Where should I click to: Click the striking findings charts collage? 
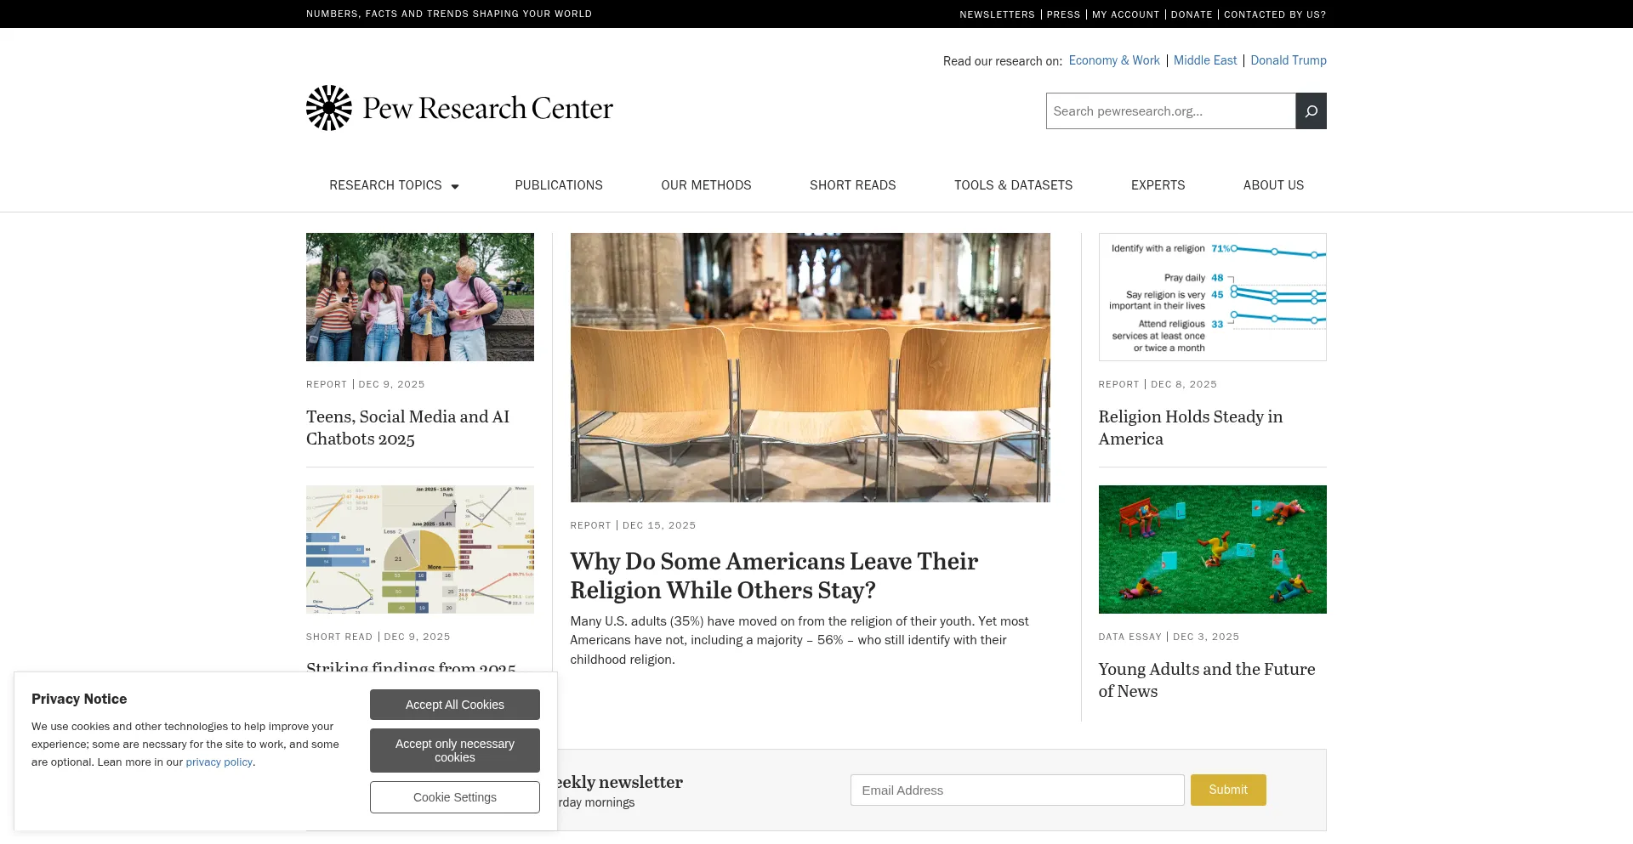pyautogui.click(x=419, y=549)
